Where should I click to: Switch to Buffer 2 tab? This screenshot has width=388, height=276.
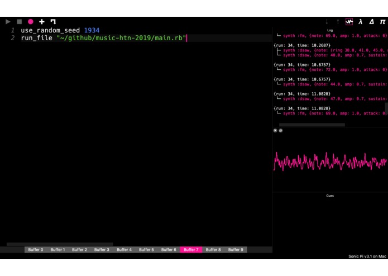tap(79, 250)
